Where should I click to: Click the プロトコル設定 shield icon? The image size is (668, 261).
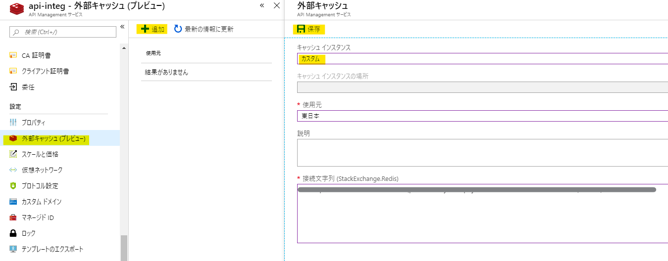[13, 186]
